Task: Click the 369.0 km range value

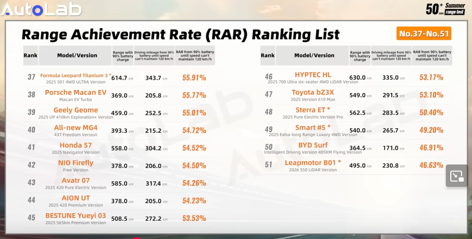Action: (x=122, y=96)
